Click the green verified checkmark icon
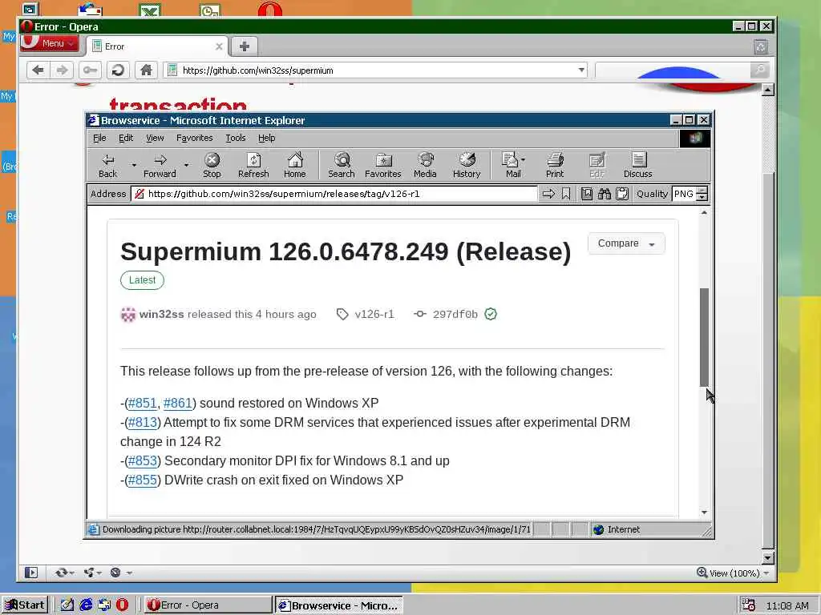This screenshot has width=821, height=615. point(491,314)
